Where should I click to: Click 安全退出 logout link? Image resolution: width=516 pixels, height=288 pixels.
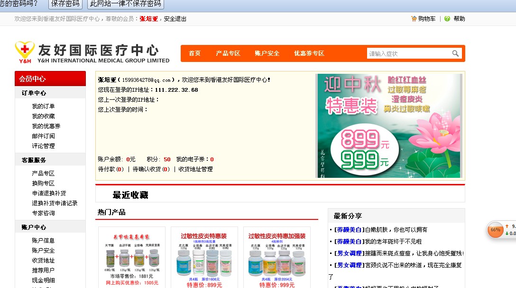coord(175,19)
